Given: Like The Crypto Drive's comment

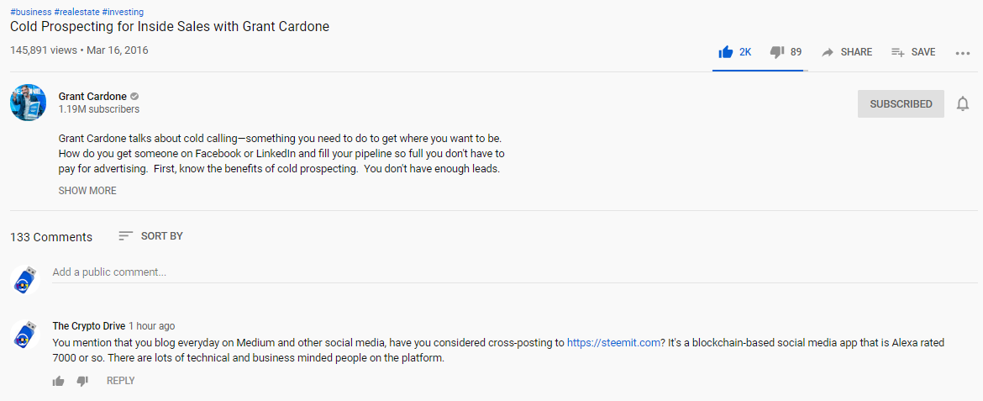Looking at the screenshot, I should click(x=58, y=381).
